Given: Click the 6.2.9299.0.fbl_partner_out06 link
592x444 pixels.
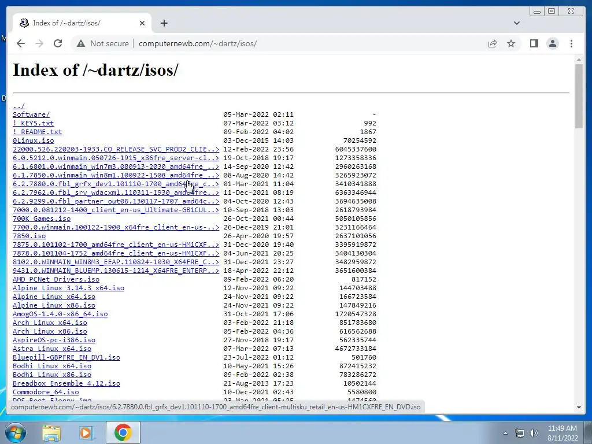Looking at the screenshot, I should coord(116,201).
